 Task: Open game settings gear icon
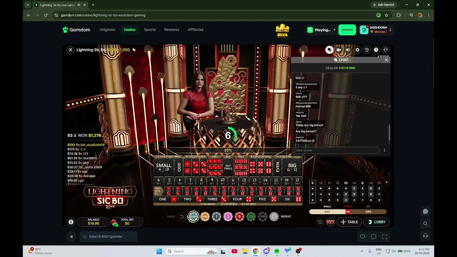pos(357,50)
